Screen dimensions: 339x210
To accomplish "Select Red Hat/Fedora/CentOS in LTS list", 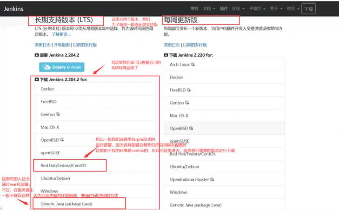I will tap(95, 165).
